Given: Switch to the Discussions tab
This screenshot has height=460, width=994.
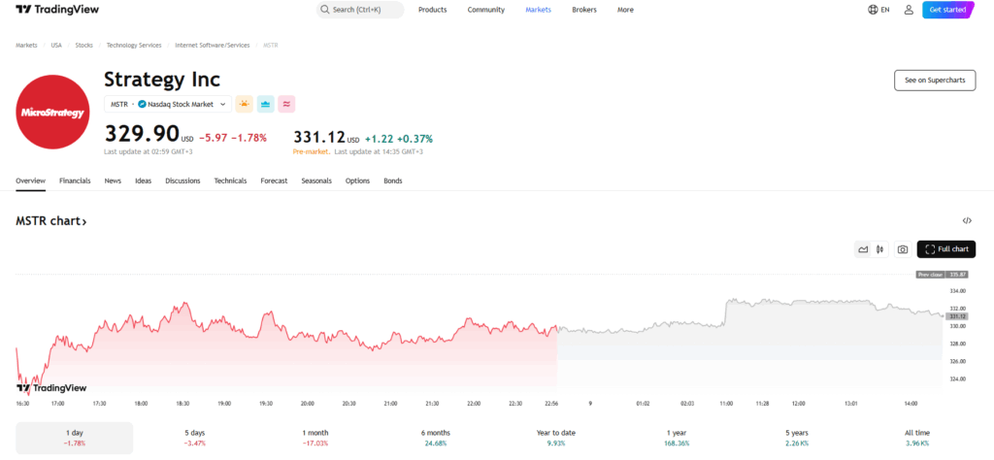Looking at the screenshot, I should (x=182, y=181).
